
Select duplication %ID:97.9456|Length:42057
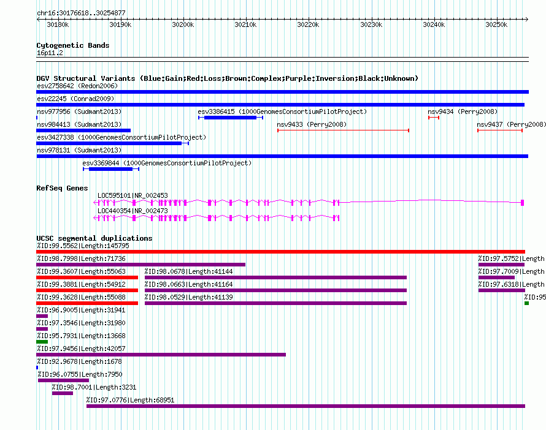click(81, 349)
